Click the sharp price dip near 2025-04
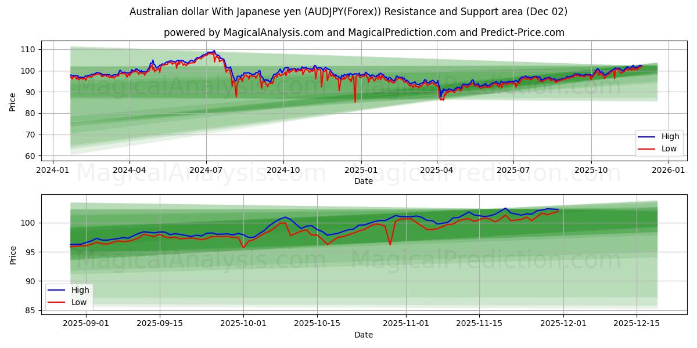697x348 pixels. (x=441, y=99)
